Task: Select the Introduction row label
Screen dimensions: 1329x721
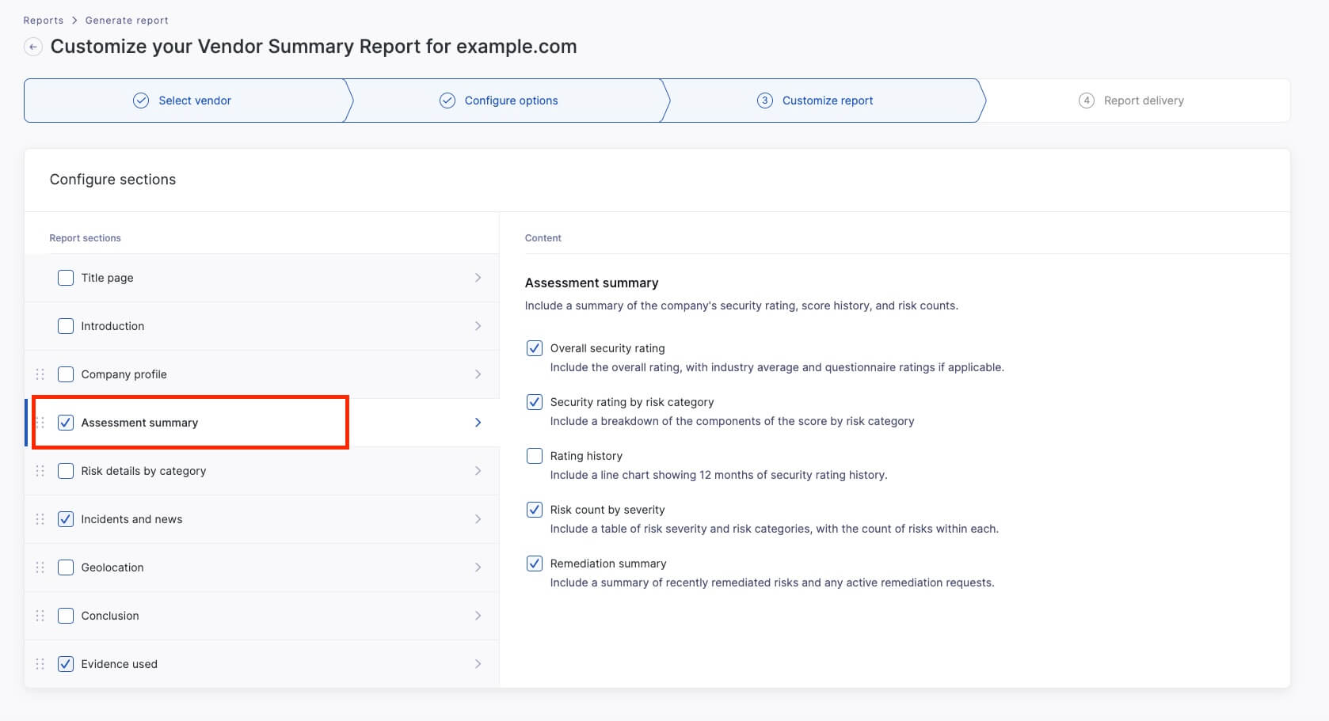Action: point(112,326)
